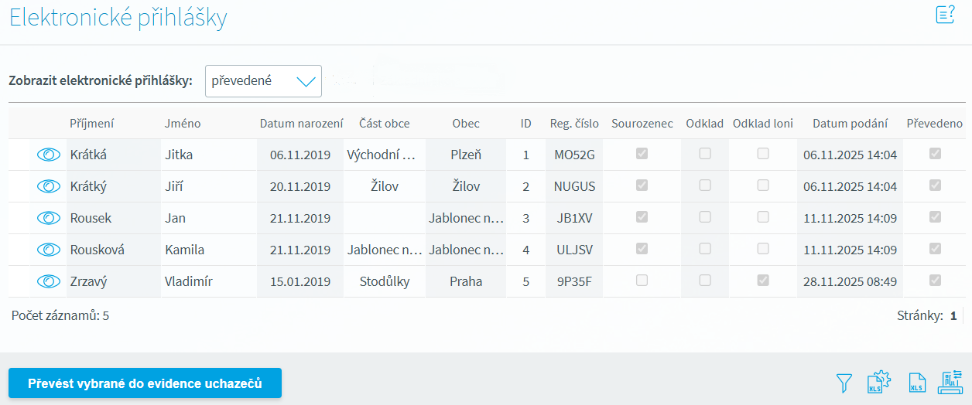Click Převést vybrané do evidence uchazečů
This screenshot has width=972, height=405.
[x=145, y=383]
